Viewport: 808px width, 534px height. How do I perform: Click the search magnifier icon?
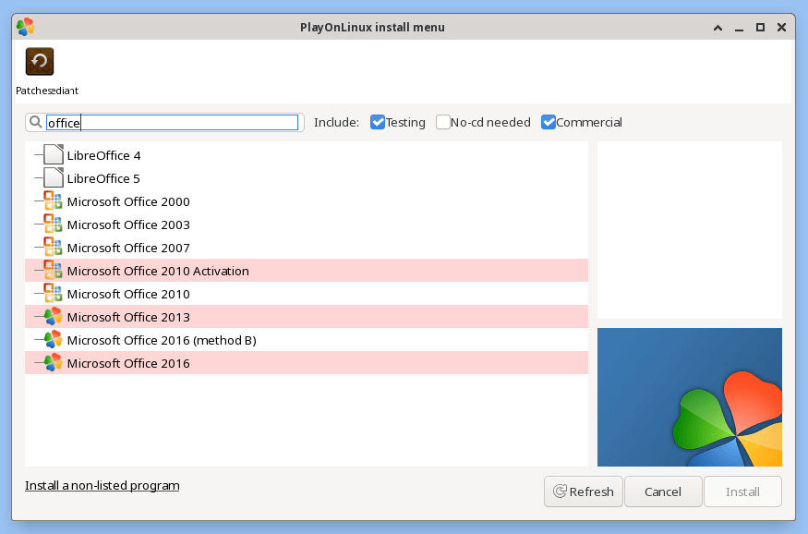click(36, 122)
